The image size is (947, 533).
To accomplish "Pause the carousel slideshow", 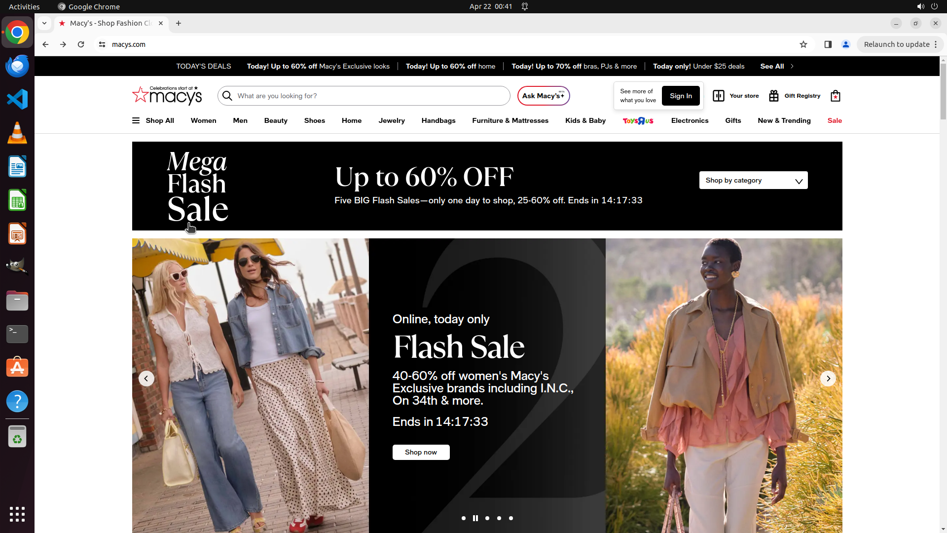I will (x=475, y=518).
